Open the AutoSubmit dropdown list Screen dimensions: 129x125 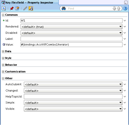[73, 84]
